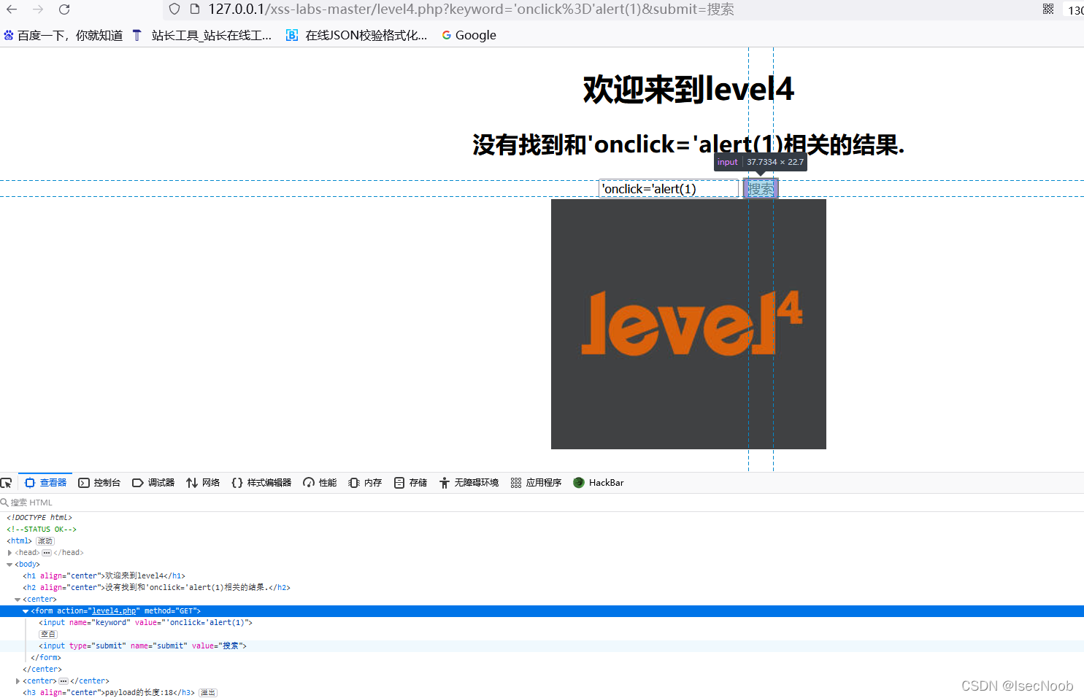Image resolution: width=1084 pixels, height=698 pixels.
Task: Click the 滚动 badge next to html tag
Action: [x=45, y=540]
